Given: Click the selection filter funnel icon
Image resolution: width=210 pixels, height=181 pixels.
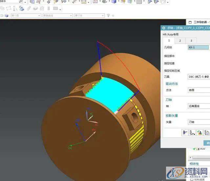Looking at the screenshot, I should coord(109,15).
